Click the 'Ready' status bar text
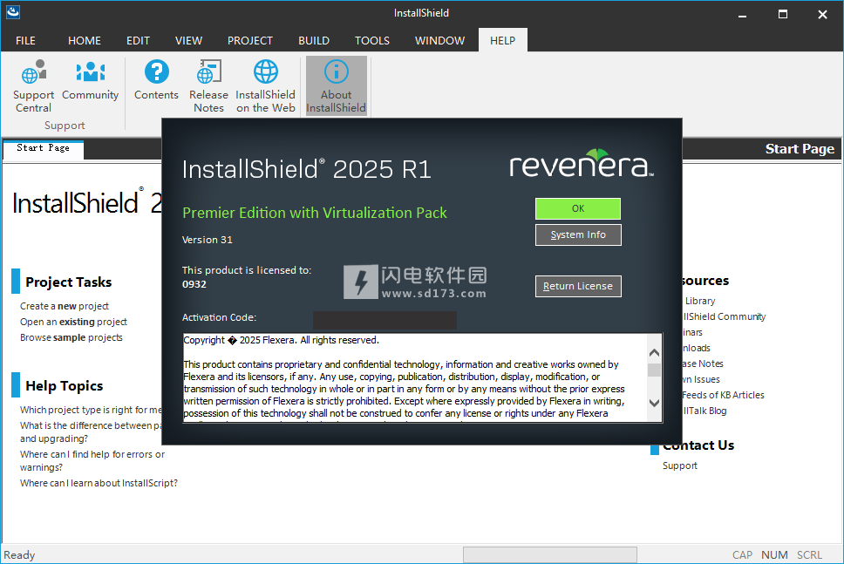The width and height of the screenshot is (844, 564). tap(19, 555)
